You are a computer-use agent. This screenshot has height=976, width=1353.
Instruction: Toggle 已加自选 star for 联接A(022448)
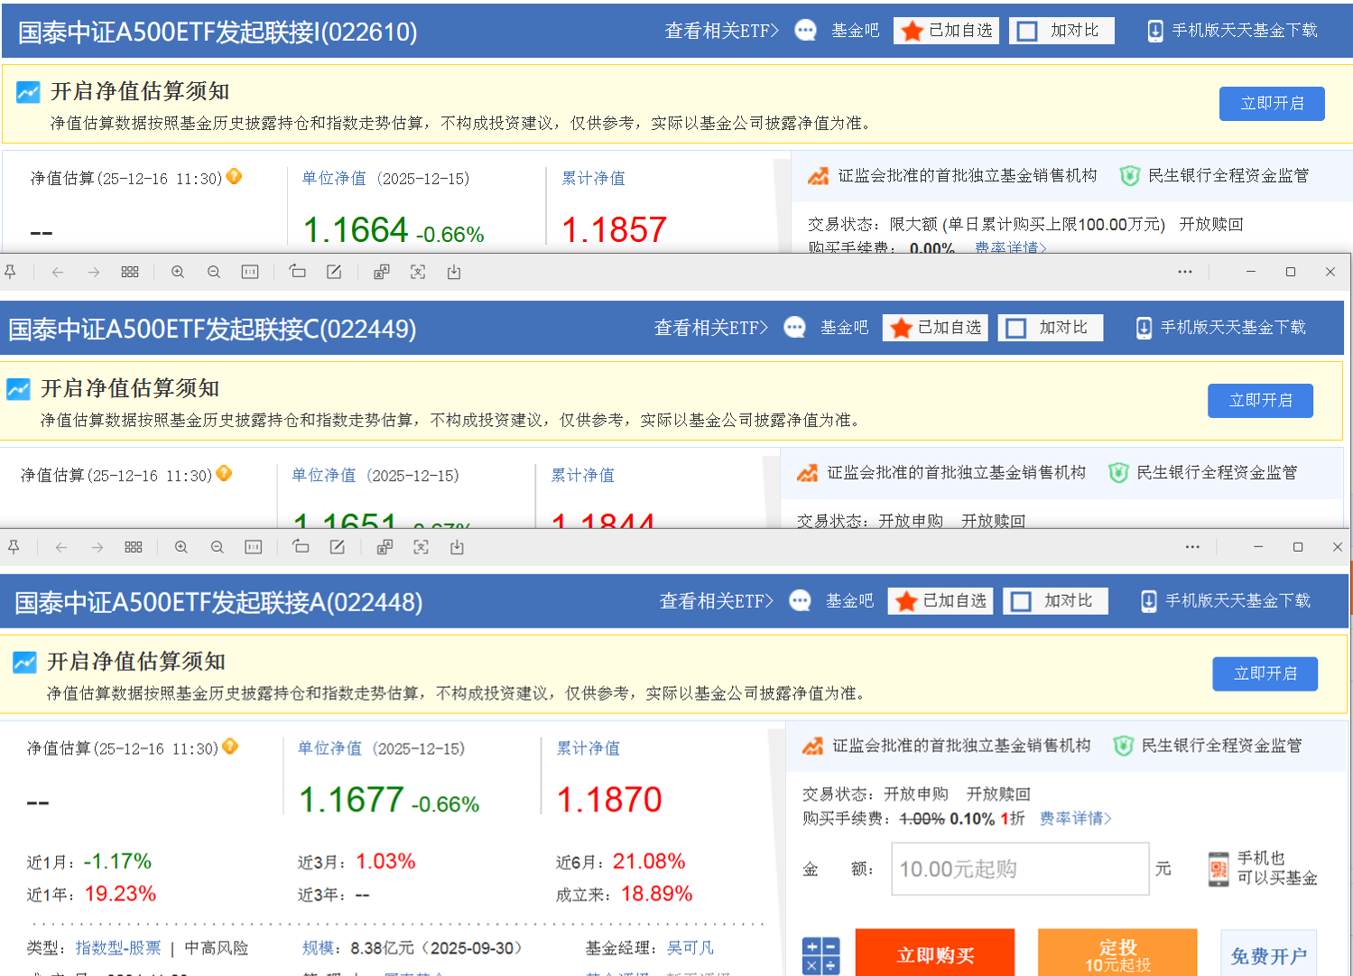[x=941, y=601]
